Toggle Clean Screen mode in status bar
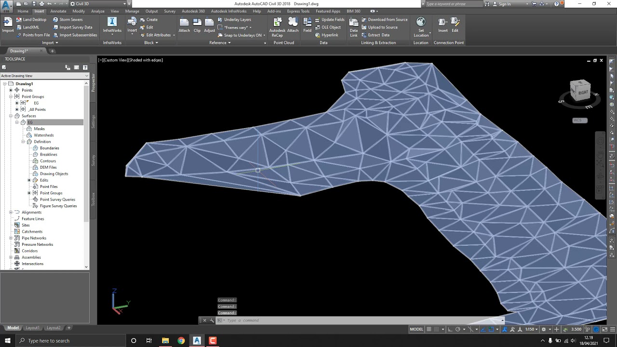 [604, 329]
